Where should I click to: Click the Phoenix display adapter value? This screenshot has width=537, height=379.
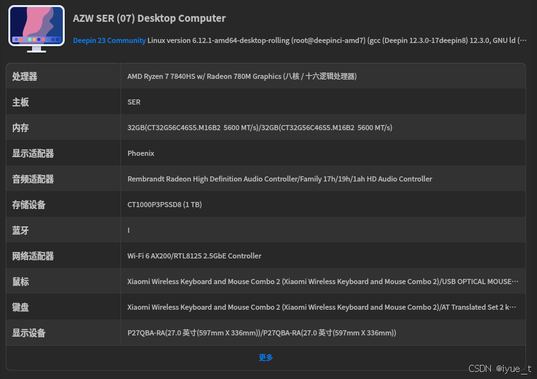(141, 153)
